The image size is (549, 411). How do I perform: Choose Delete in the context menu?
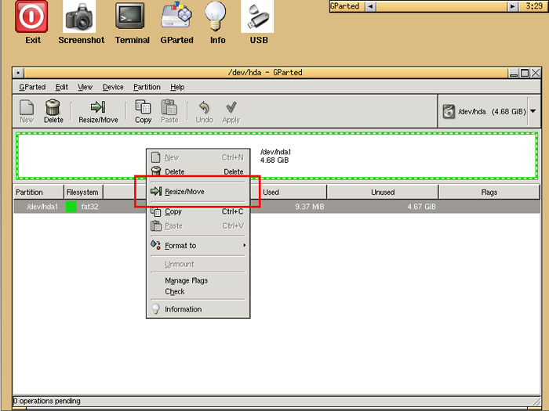pyautogui.click(x=198, y=171)
